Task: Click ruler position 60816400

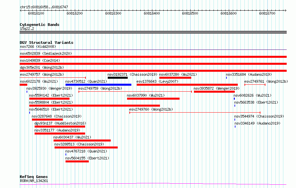Action: [x=152, y=13]
